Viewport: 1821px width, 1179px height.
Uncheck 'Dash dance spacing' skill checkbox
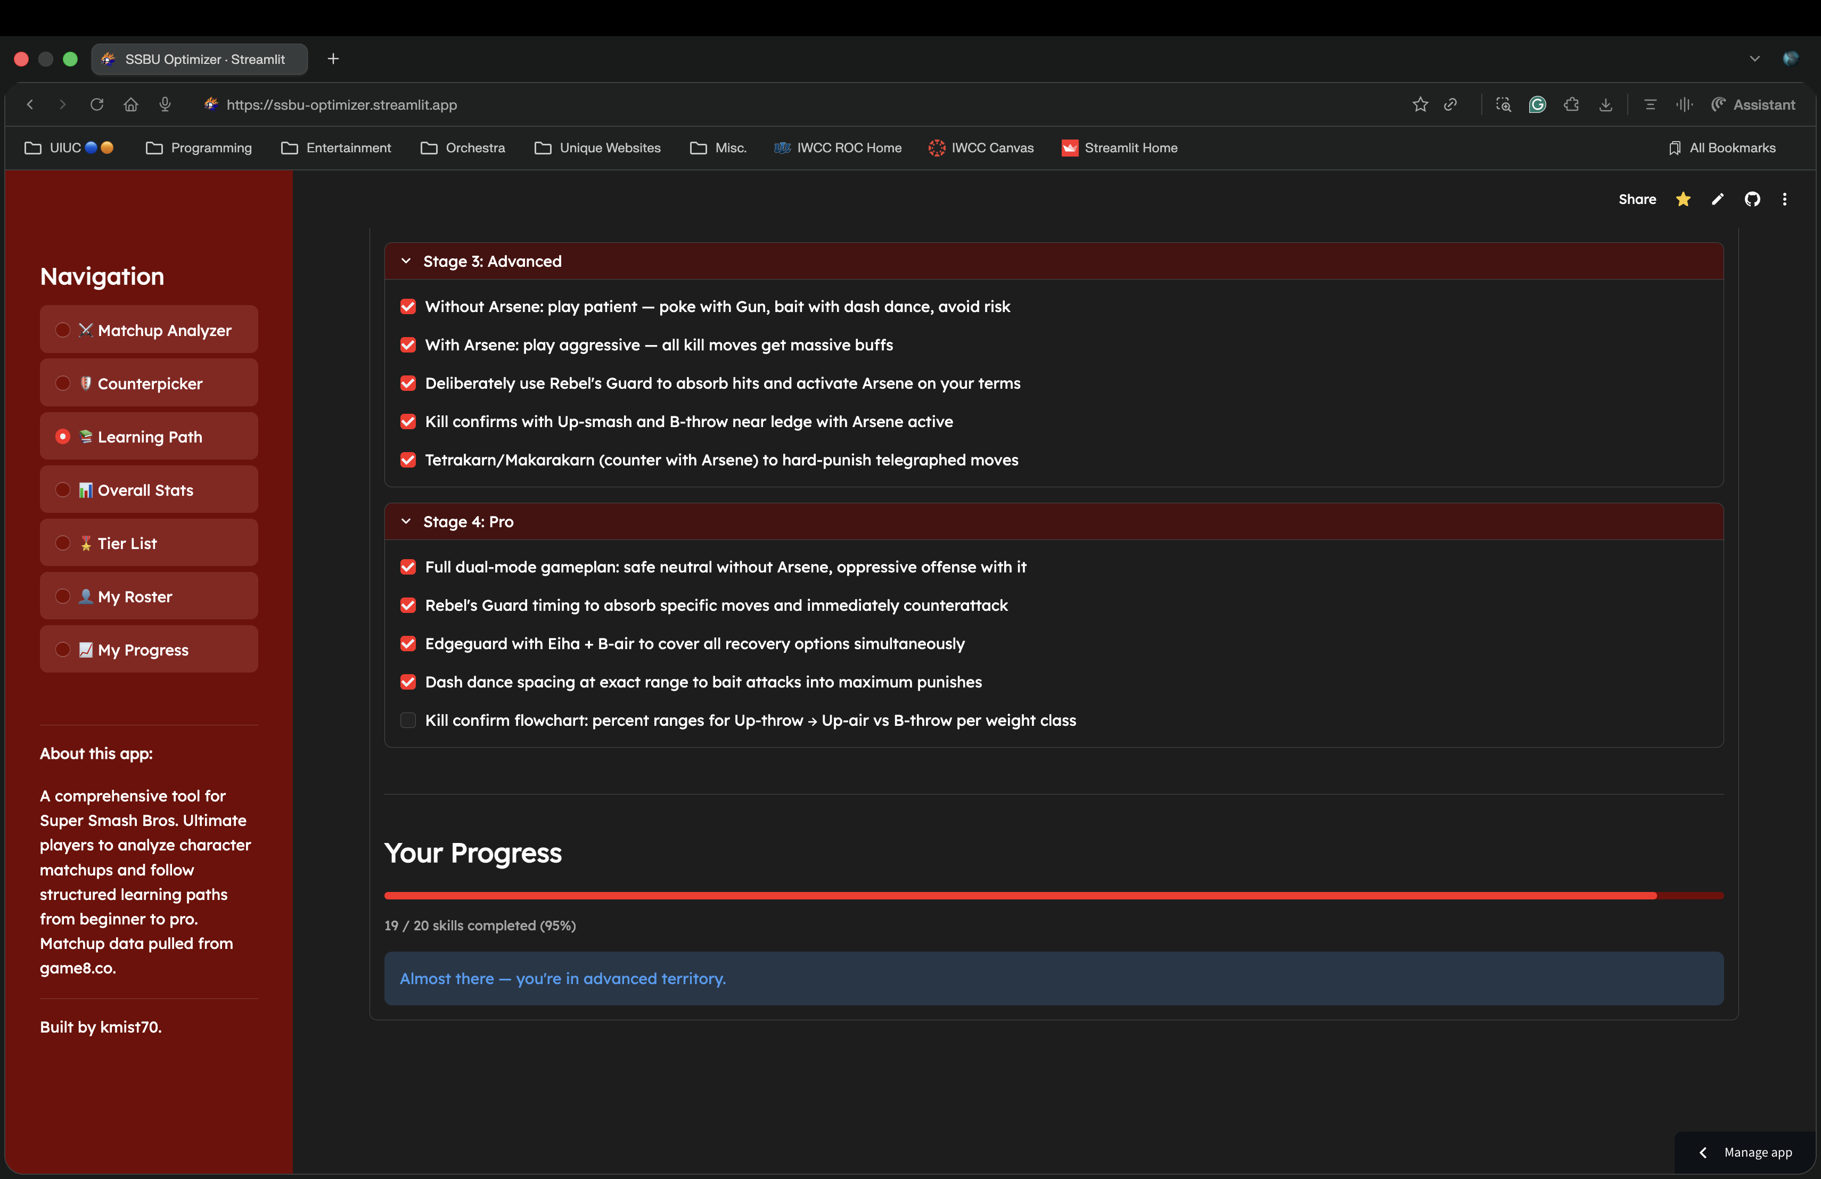[x=408, y=682]
